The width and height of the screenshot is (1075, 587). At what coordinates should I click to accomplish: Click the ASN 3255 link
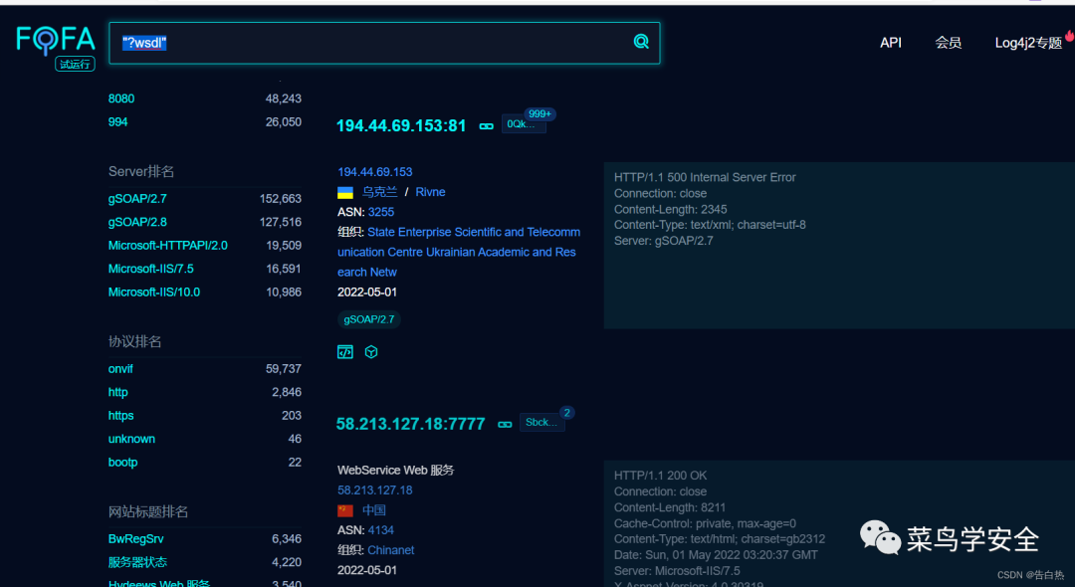(381, 212)
